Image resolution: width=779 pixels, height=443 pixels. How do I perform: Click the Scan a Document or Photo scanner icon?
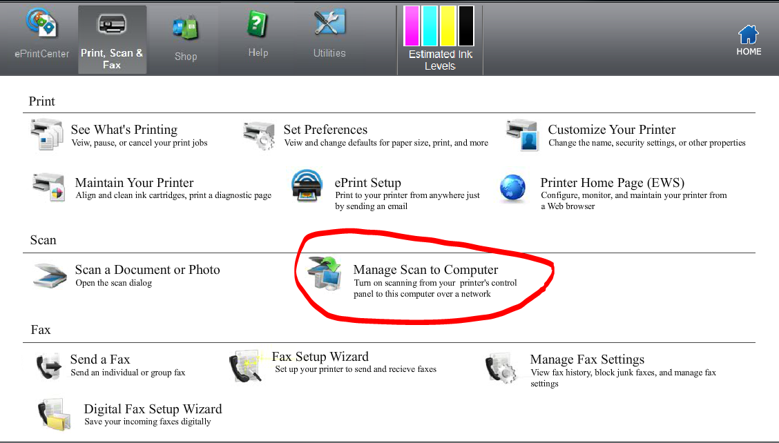tap(50, 275)
